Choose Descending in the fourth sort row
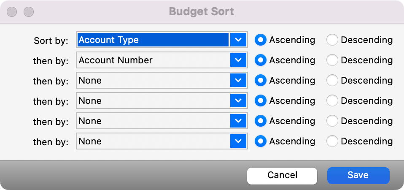 [x=332, y=100]
